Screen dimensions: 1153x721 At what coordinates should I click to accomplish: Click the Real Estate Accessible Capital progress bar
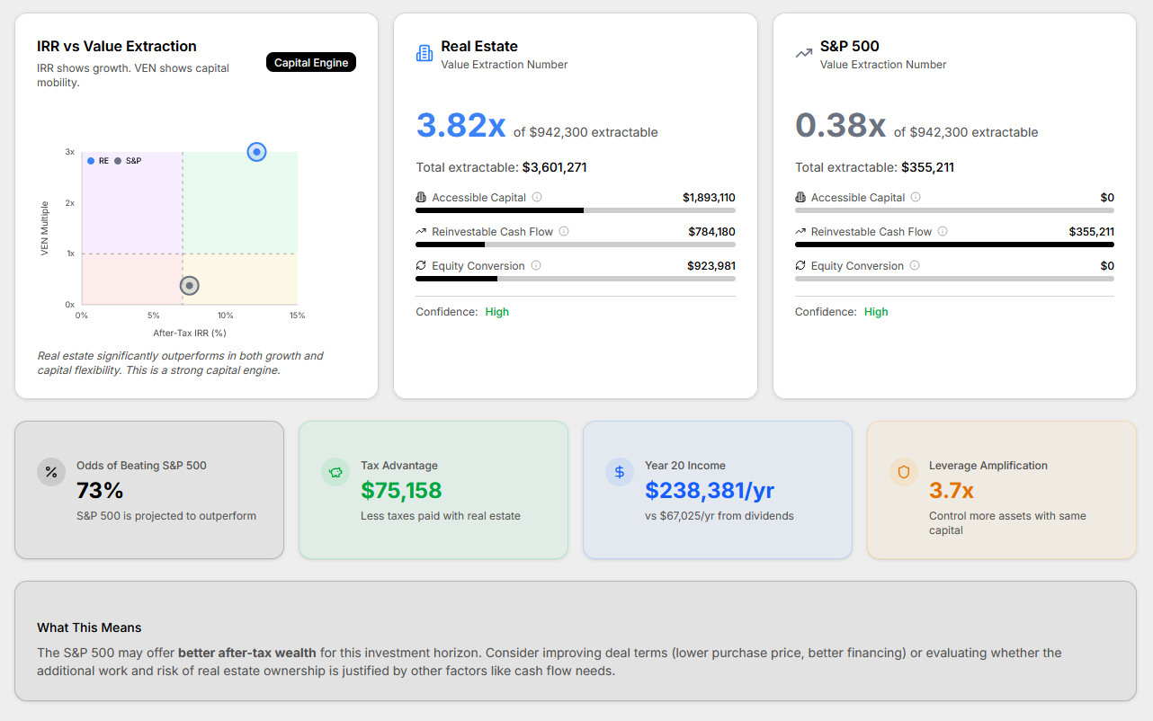575,210
